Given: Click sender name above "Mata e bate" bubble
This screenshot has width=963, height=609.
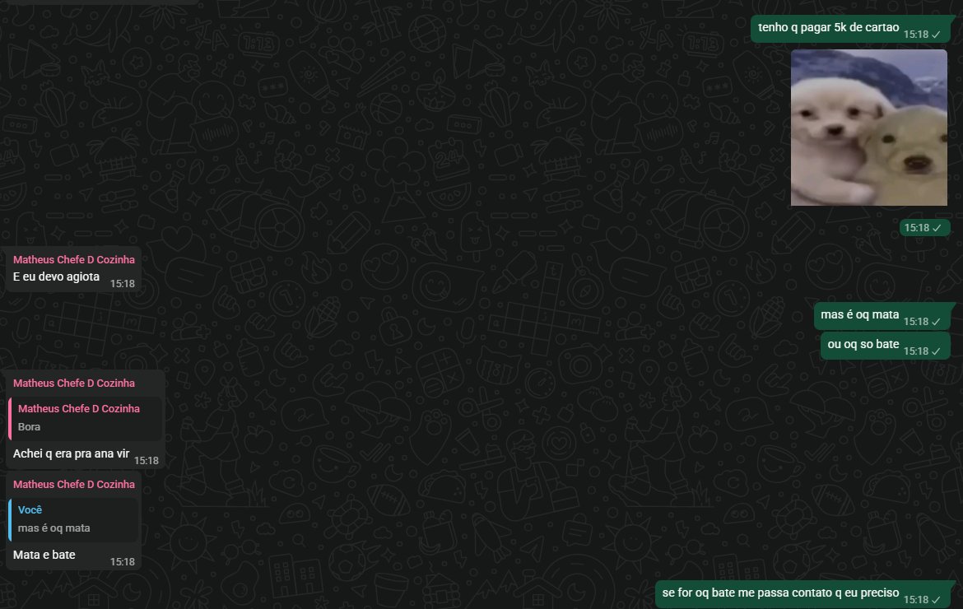Looking at the screenshot, I should tap(74, 485).
